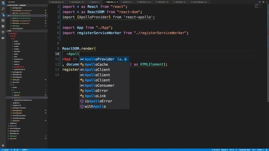Open the Extensions view icon

[3, 26]
